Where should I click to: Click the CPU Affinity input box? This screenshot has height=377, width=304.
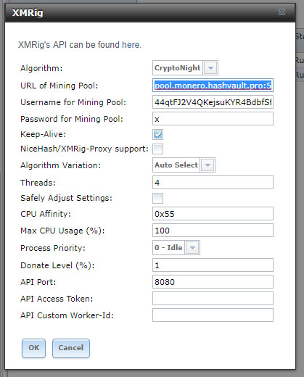tap(213, 214)
